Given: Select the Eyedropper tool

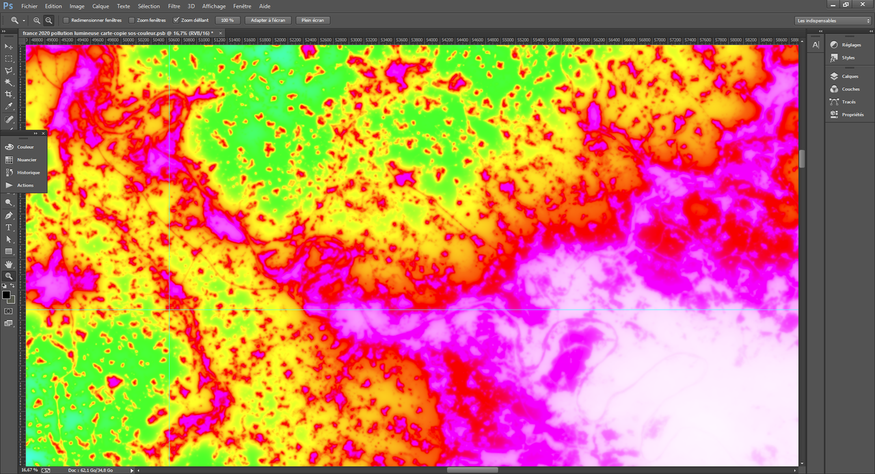Looking at the screenshot, I should [x=9, y=106].
